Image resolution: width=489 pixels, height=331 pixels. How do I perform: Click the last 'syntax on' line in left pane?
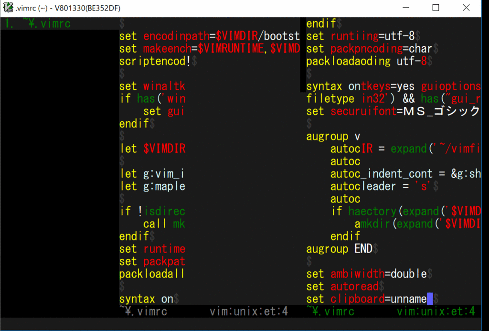[x=146, y=299]
